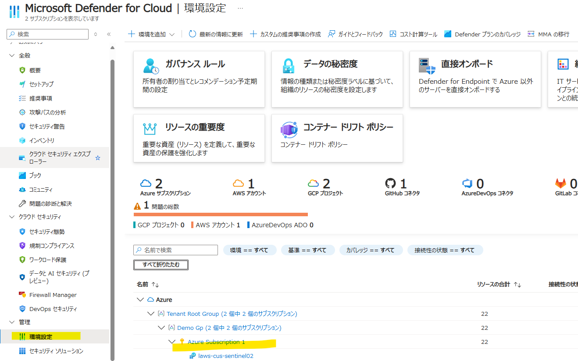Screen dimensions: 578x361
Task: Collapse the sidebar with double chevron
Action: (x=109, y=34)
